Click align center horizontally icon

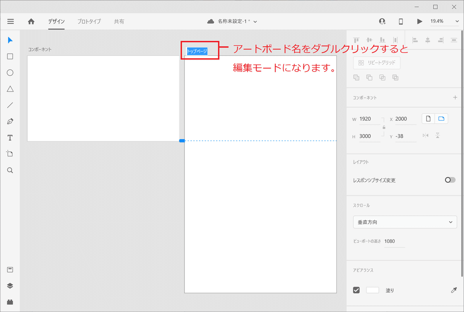click(428, 40)
